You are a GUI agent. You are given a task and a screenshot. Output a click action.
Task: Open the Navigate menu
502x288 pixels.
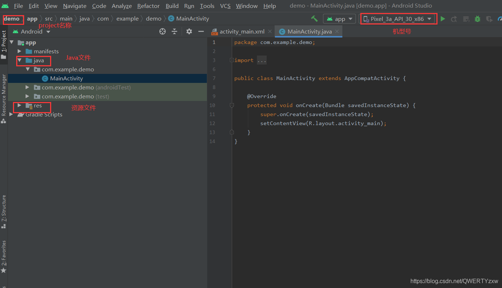pos(75,6)
